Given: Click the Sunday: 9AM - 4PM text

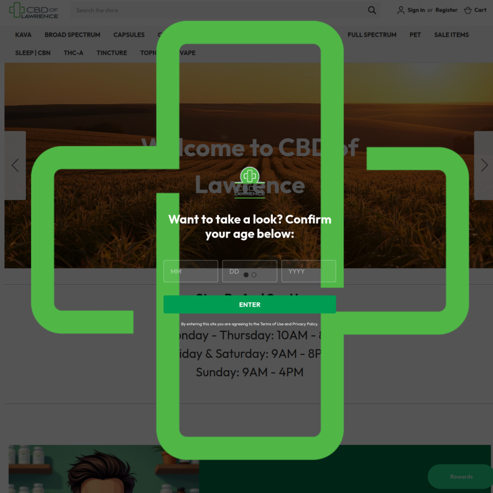Looking at the screenshot, I should coord(250,372).
